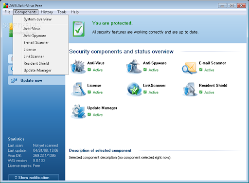Choose E-mail Scanner in the Components dropdown
Screen dimensions: 249x183
coord(41,43)
